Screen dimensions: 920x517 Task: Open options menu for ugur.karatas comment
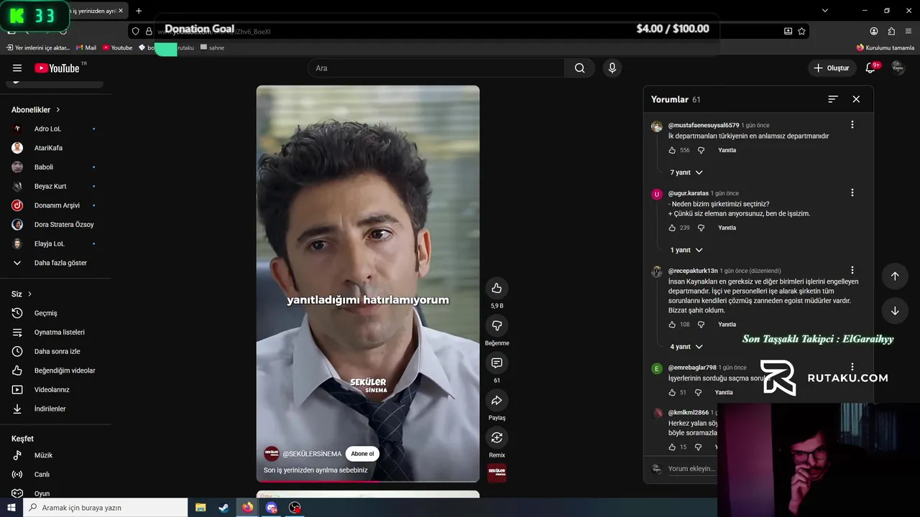click(x=852, y=193)
